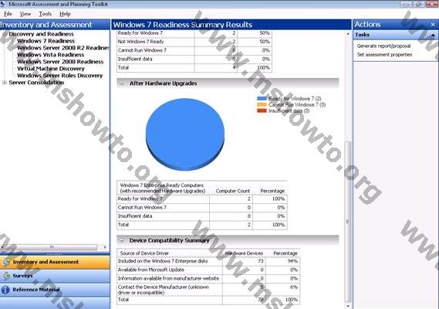Close the Actions pane with X
The height and width of the screenshot is (309, 439).
433,25
